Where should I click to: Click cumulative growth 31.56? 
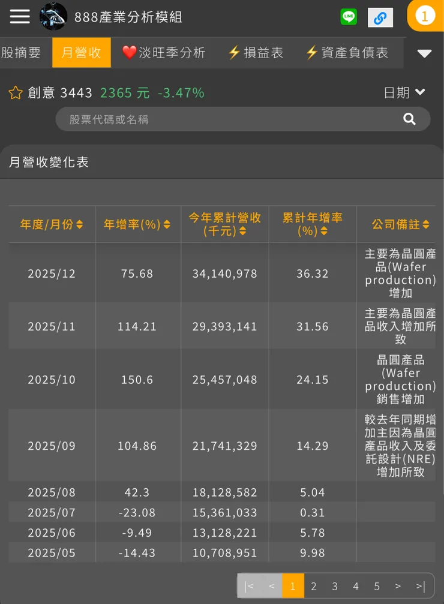312,326
